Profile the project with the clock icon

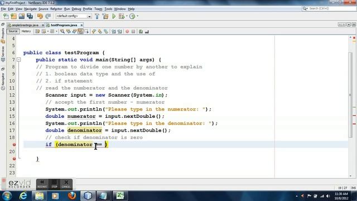click(132, 16)
